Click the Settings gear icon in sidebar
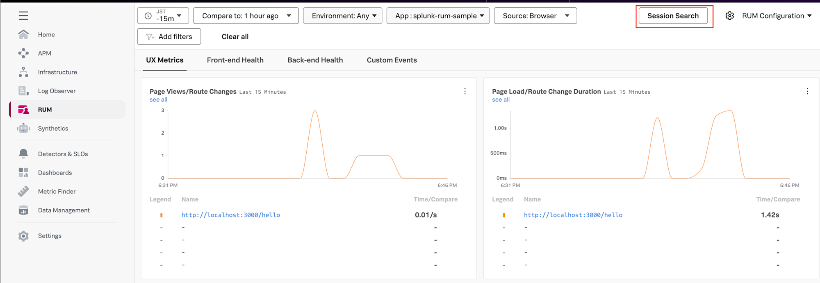Image resolution: width=820 pixels, height=283 pixels. click(x=23, y=236)
